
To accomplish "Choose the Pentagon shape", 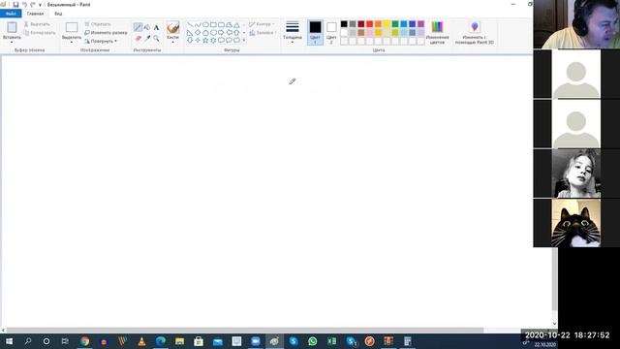I will point(205,32).
